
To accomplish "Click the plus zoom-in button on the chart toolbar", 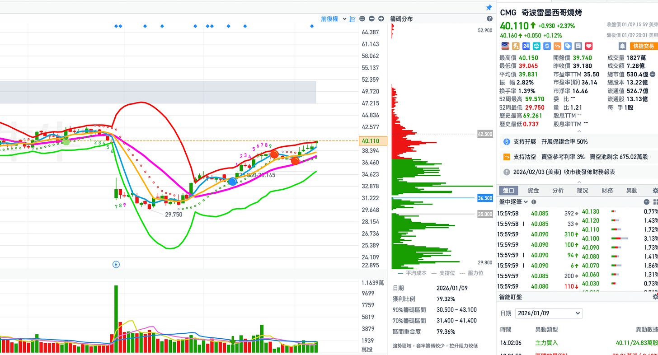I will click(x=381, y=19).
